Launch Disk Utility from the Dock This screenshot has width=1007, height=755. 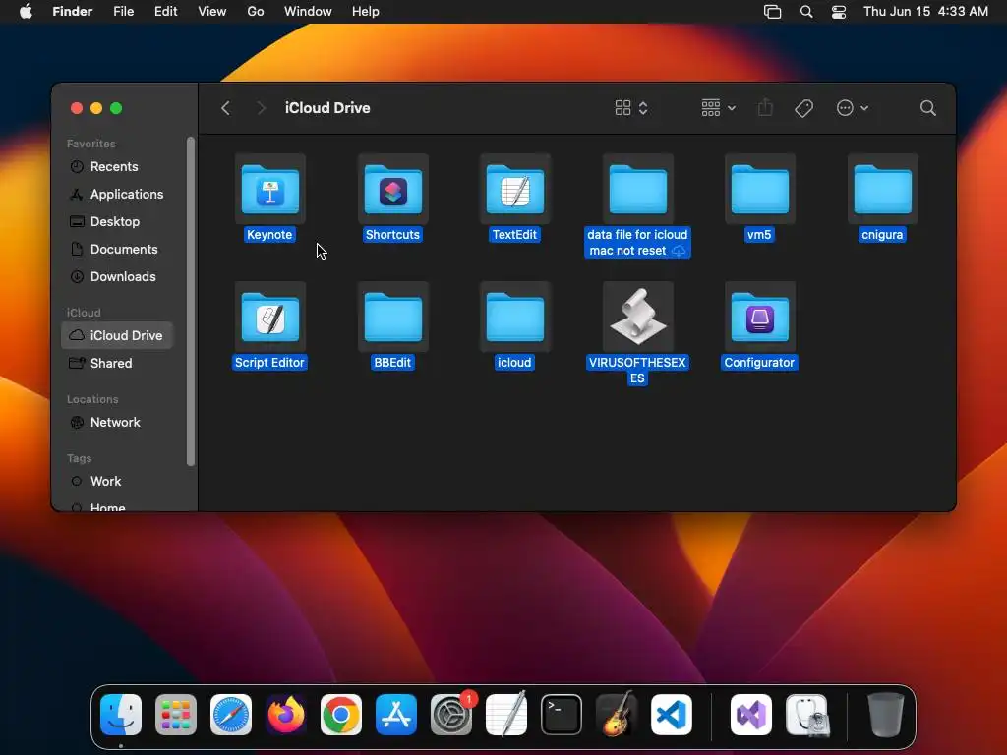[806, 715]
